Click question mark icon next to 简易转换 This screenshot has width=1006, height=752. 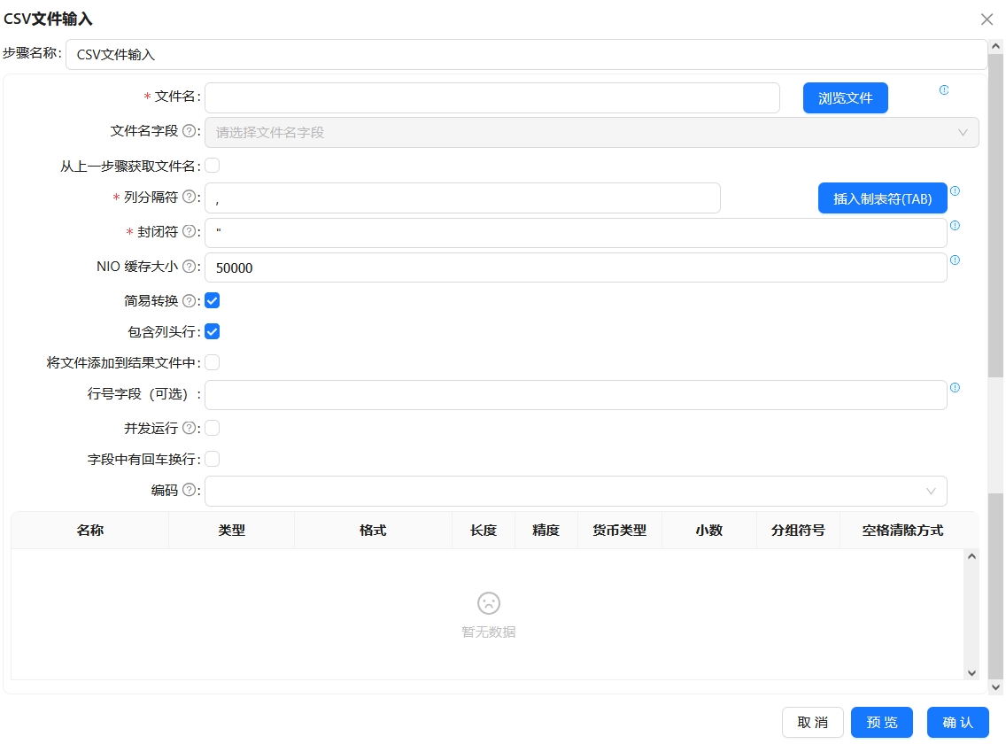[189, 301]
